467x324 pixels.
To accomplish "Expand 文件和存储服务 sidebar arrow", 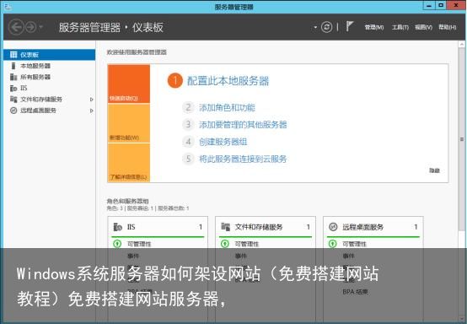I will click(x=91, y=100).
